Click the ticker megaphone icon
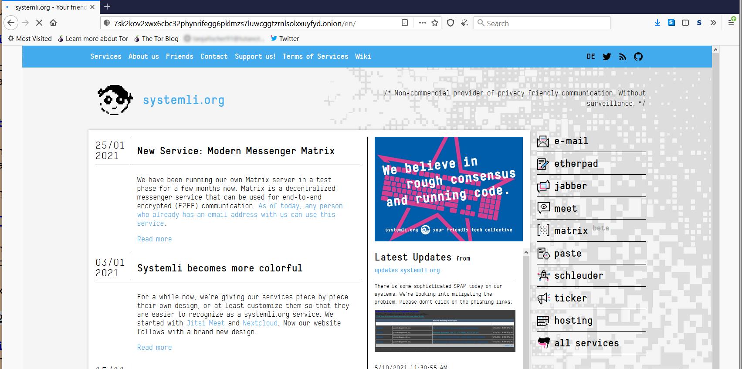The image size is (742, 369). (543, 298)
